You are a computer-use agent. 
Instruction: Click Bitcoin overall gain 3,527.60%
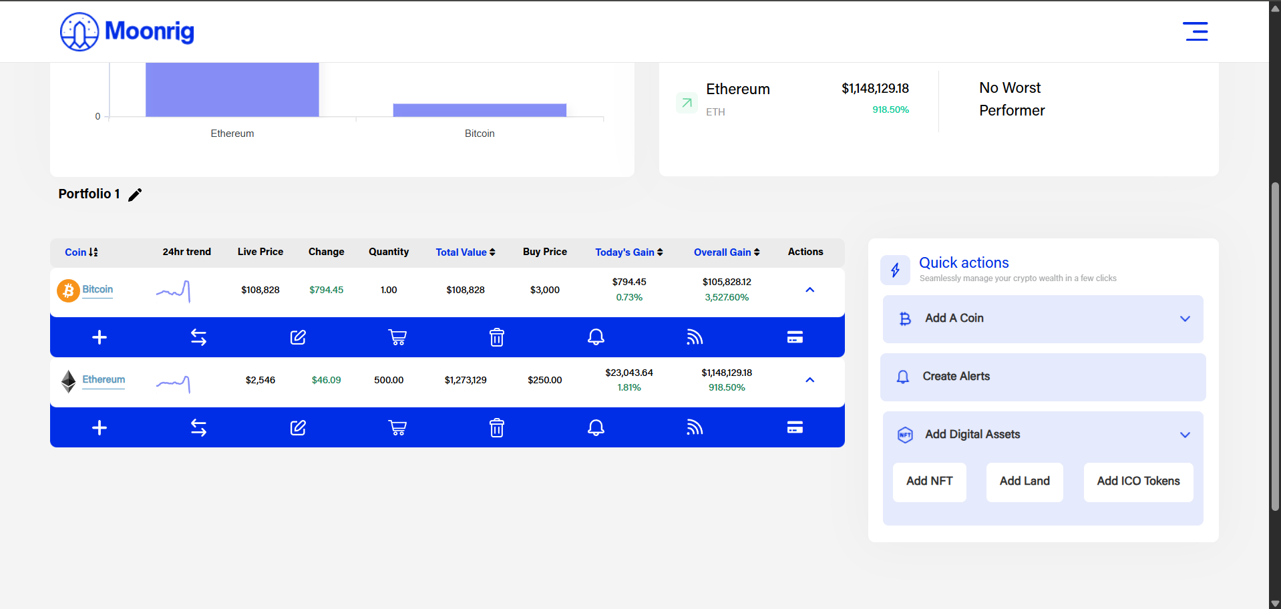tap(727, 298)
